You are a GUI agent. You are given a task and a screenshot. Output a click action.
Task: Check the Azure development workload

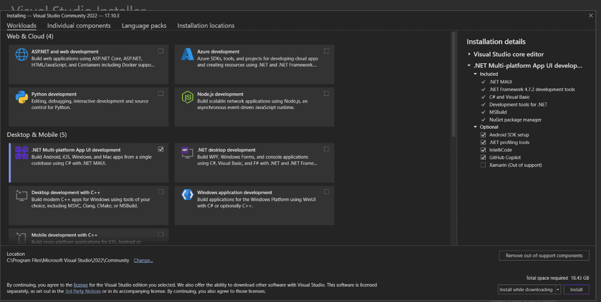326,51
